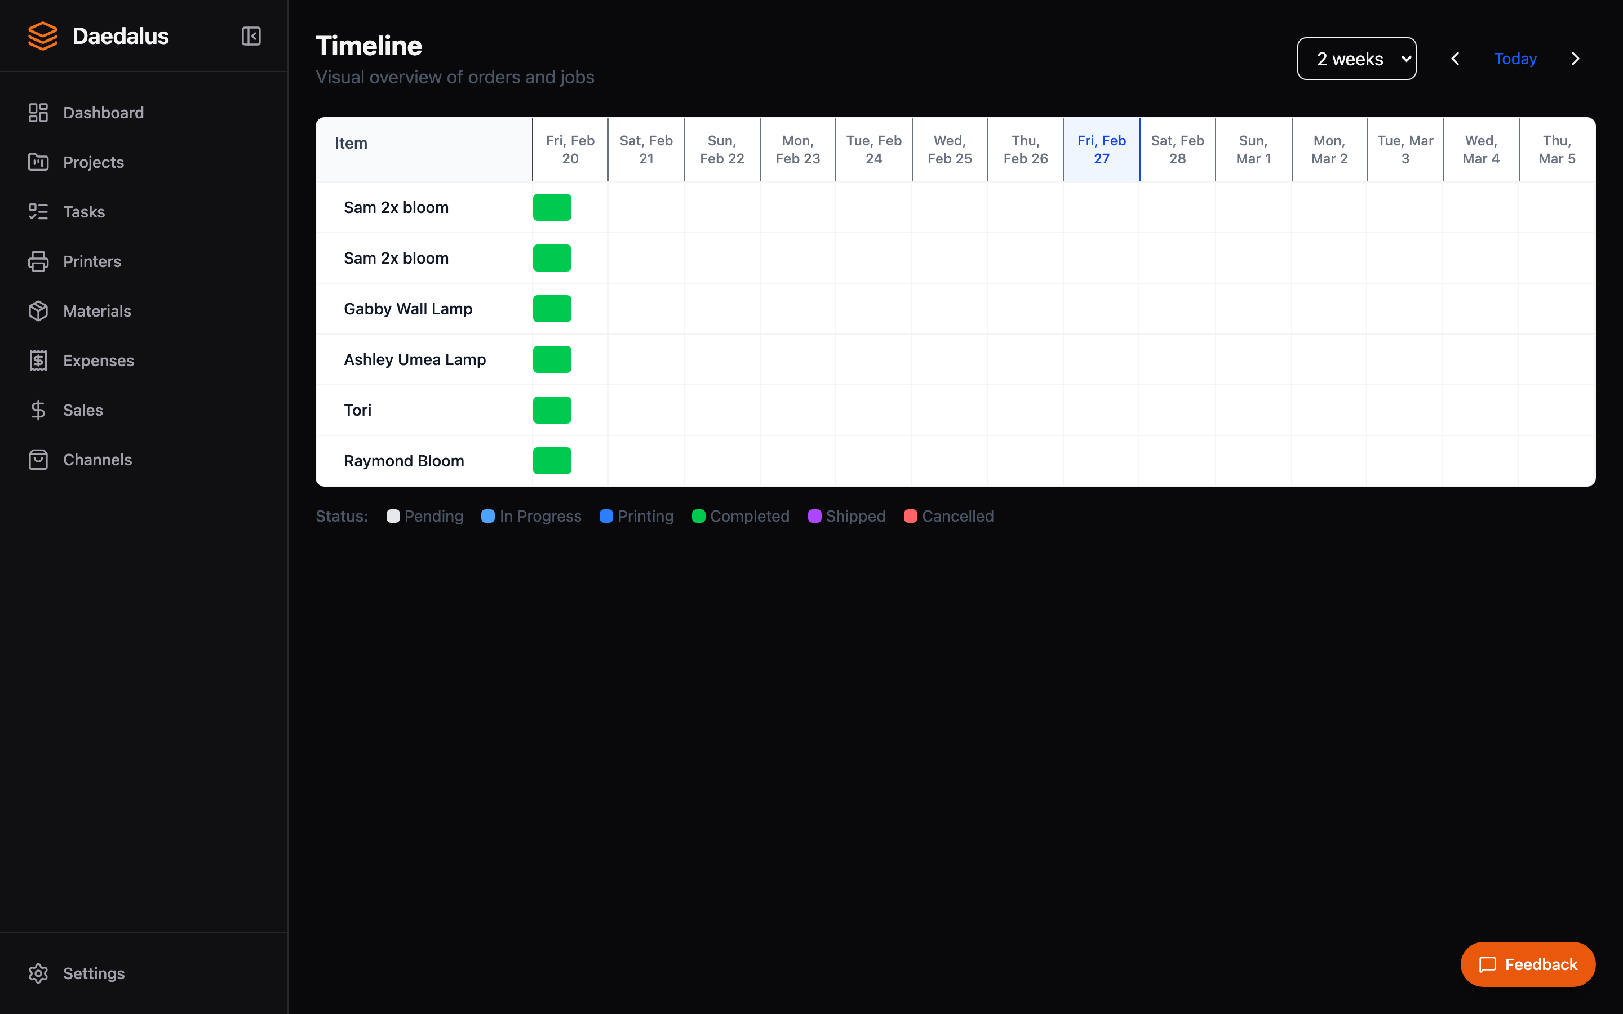Select the Sales dollar icon

point(38,410)
